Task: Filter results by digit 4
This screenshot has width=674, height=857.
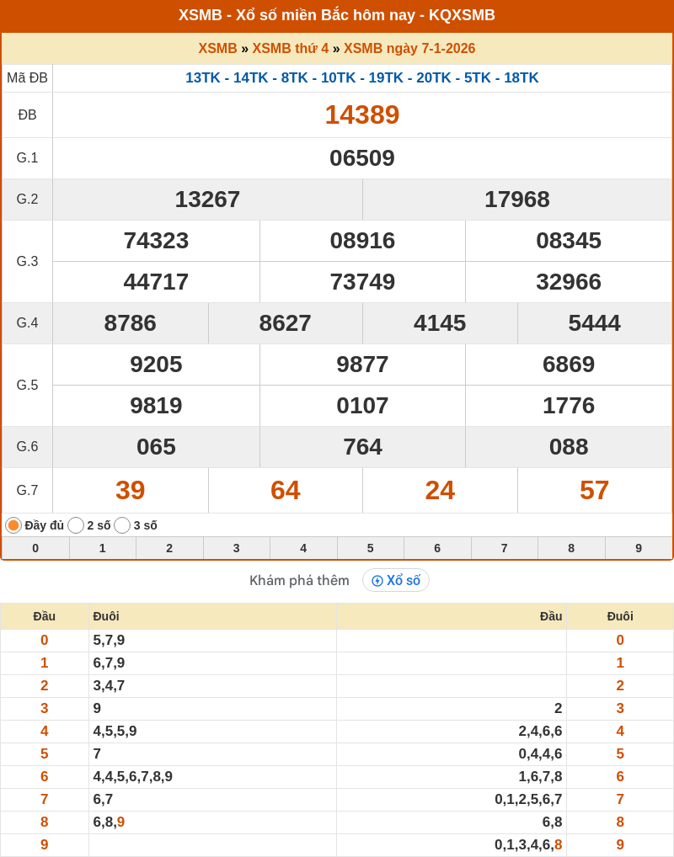Action: point(303,548)
